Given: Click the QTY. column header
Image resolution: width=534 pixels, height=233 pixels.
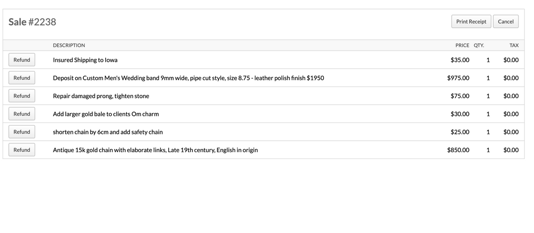Looking at the screenshot, I should (479, 45).
